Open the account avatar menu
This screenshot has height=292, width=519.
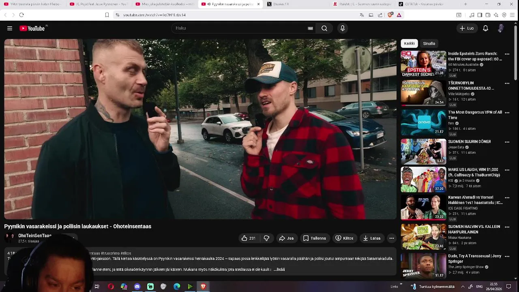tap(501, 28)
